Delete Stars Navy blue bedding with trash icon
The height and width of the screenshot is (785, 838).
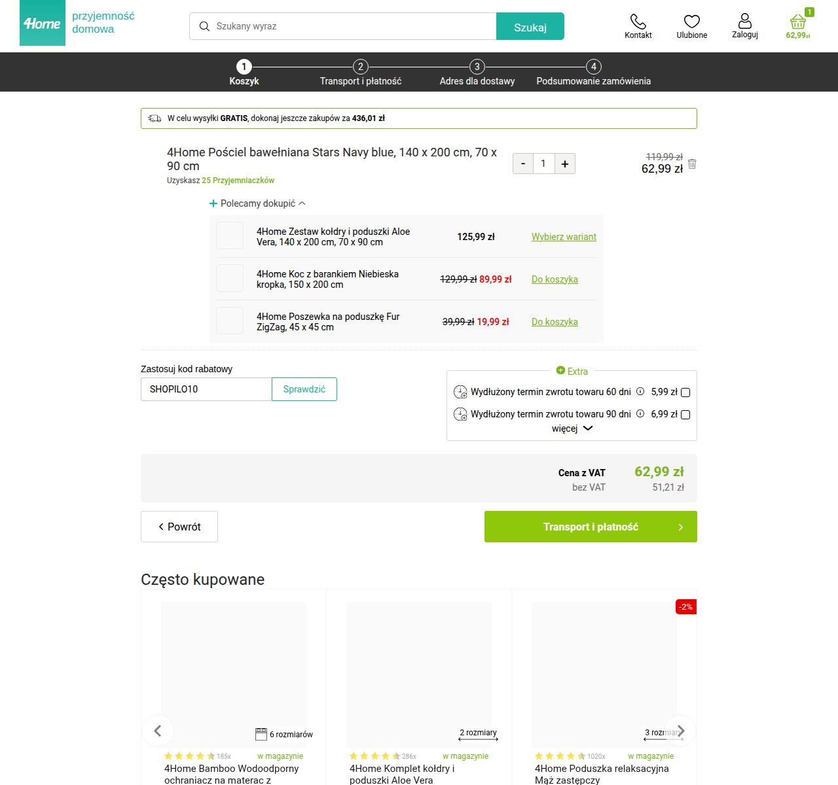pyautogui.click(x=692, y=164)
